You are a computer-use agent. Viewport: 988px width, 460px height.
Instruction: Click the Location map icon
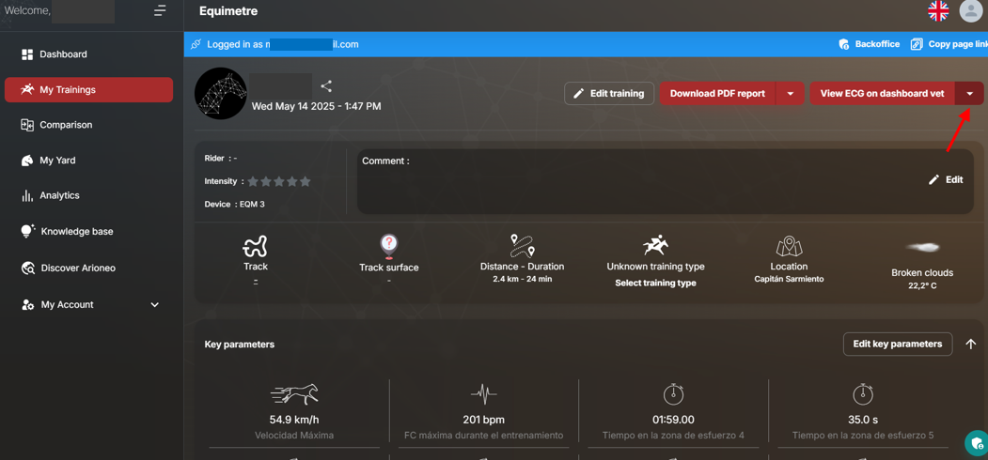coord(789,245)
